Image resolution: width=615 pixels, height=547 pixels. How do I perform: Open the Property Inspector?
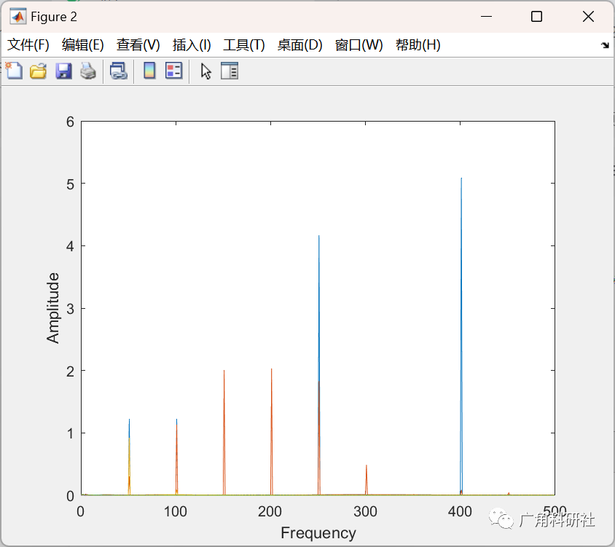(x=228, y=71)
